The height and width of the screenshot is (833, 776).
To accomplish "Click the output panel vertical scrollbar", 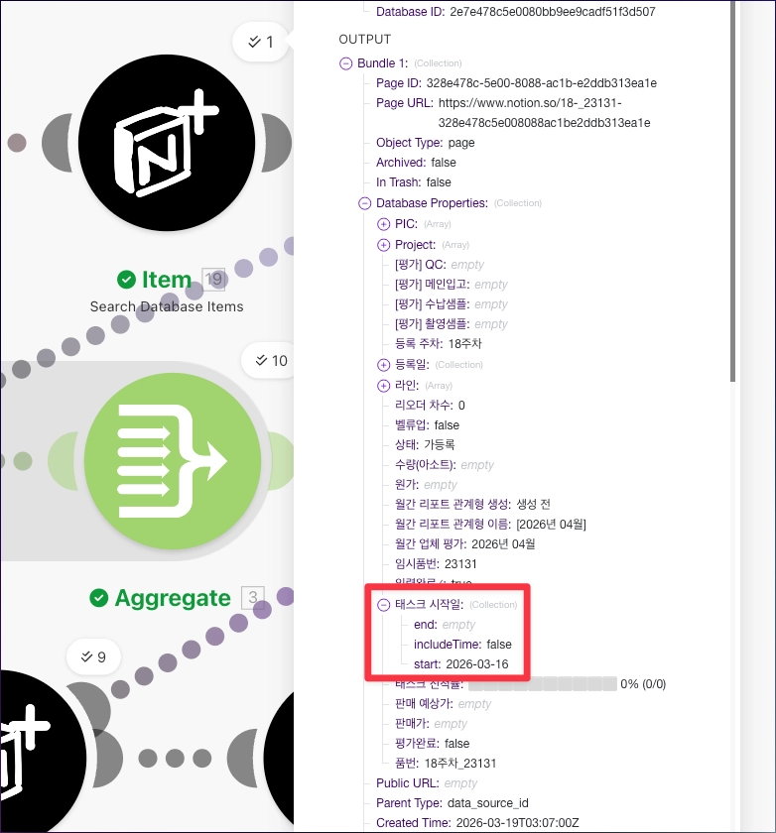I will coord(732,191).
